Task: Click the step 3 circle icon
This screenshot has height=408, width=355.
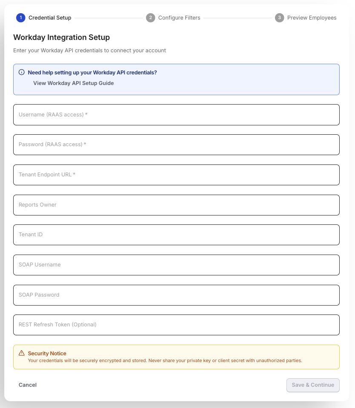Action: pyautogui.click(x=279, y=18)
